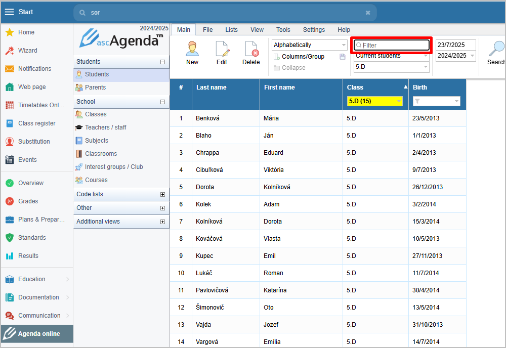Click the Results bar chart icon
Image resolution: width=506 pixels, height=348 pixels.
coord(10,256)
